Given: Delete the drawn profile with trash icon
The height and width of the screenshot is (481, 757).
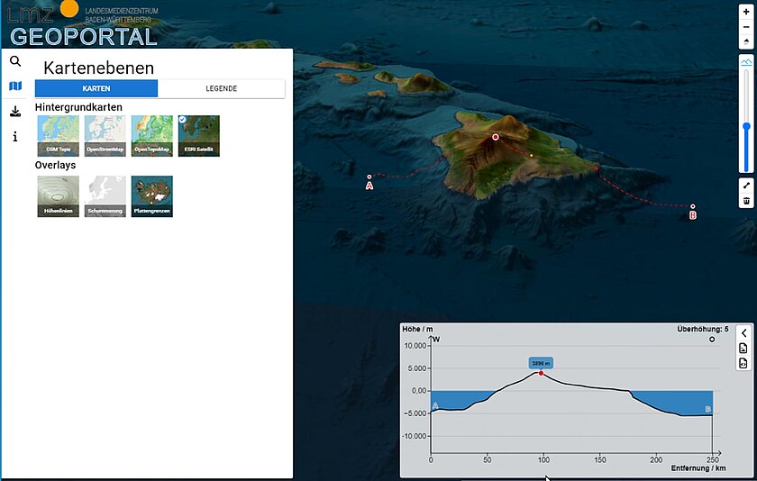Looking at the screenshot, I should point(745,201).
